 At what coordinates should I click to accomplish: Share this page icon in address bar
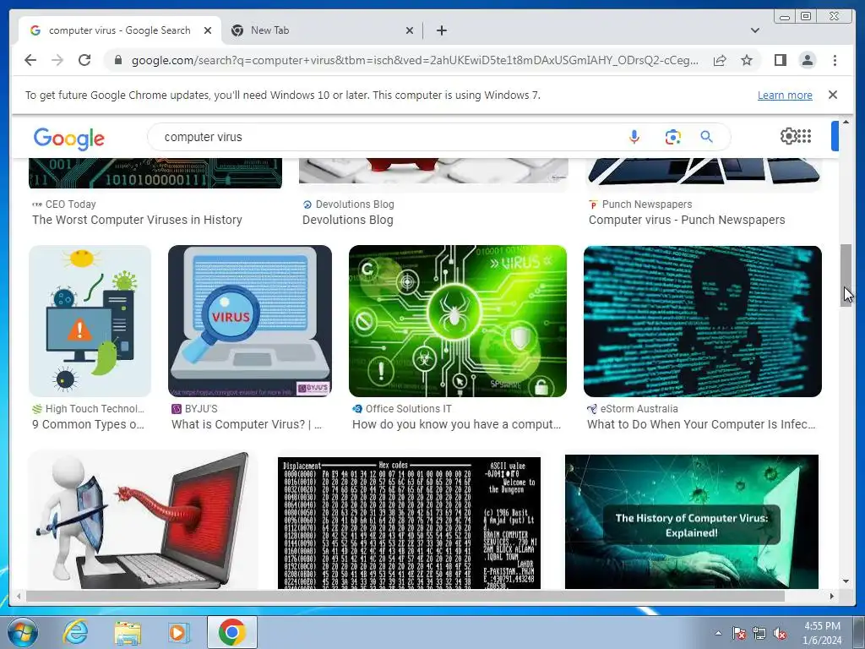(x=720, y=60)
